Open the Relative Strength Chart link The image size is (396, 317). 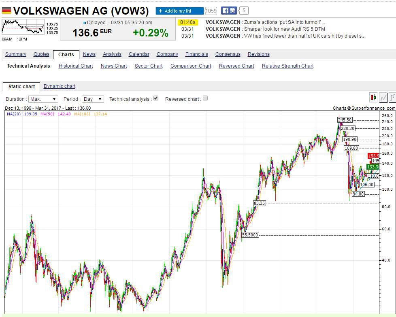click(x=287, y=66)
